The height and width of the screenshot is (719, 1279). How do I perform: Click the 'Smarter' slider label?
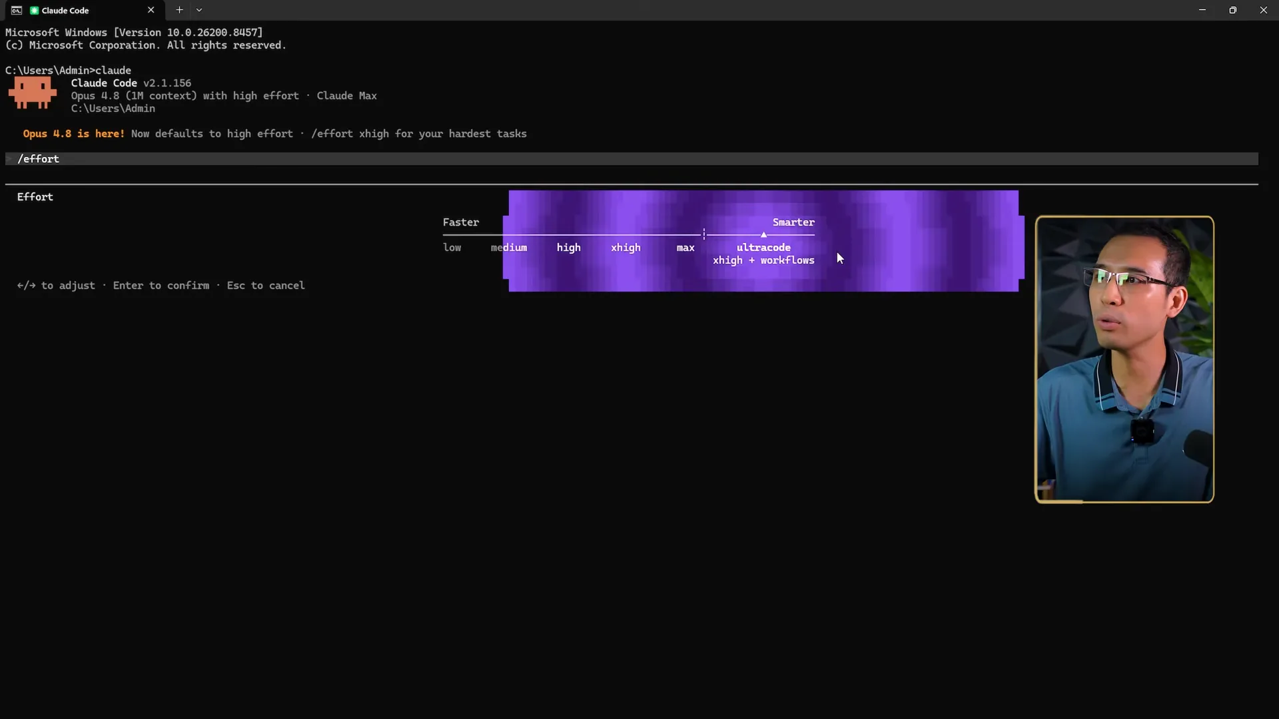(x=793, y=222)
